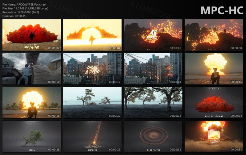Select the city meteor thumbnail at 00:00:14
The height and width of the screenshot is (155, 246).
click(x=153, y=69)
